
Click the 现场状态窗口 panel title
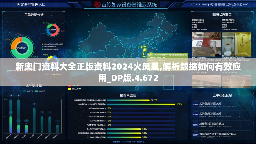click(222, 15)
